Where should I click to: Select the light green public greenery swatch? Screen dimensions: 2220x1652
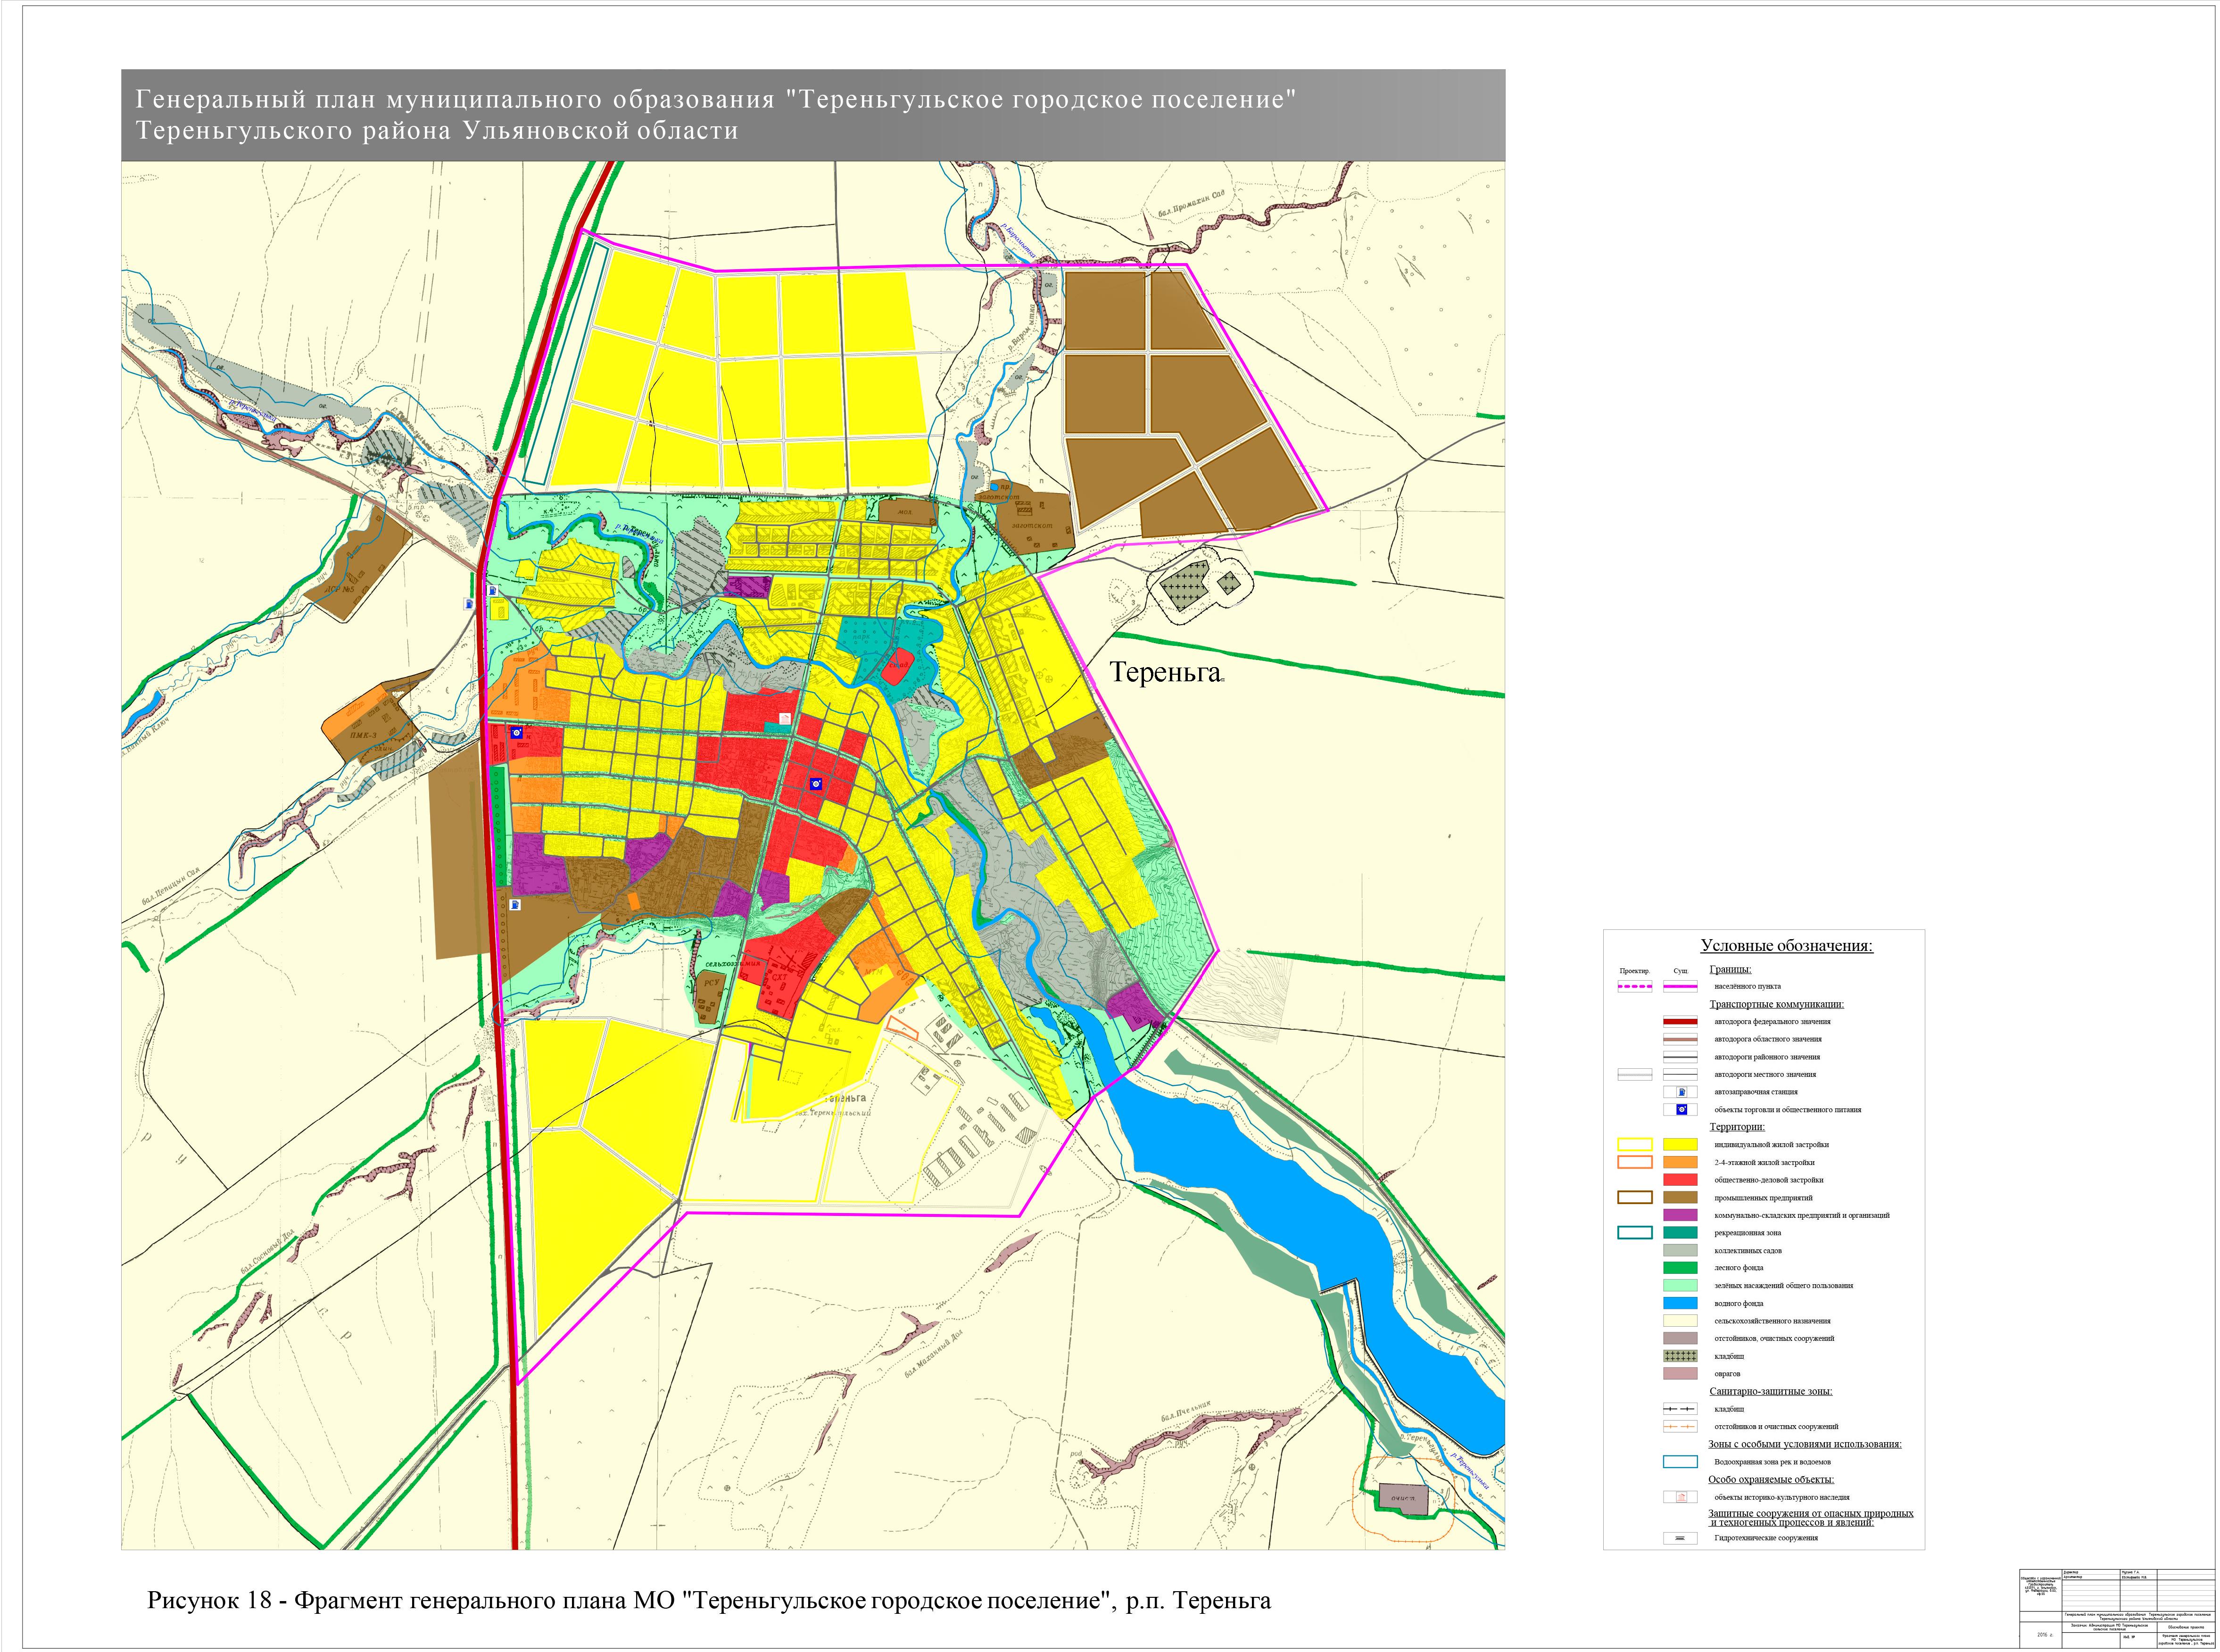coord(1680,1285)
